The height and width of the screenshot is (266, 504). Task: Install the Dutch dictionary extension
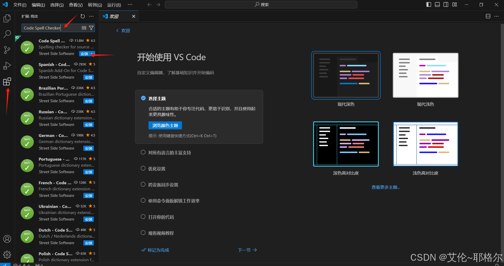pyautogui.click(x=89, y=243)
